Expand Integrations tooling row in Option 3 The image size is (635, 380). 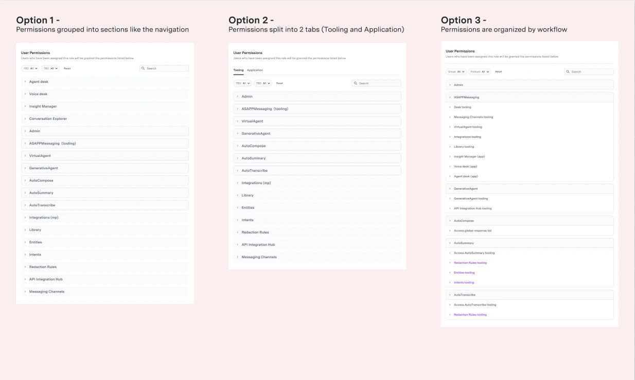(530, 137)
